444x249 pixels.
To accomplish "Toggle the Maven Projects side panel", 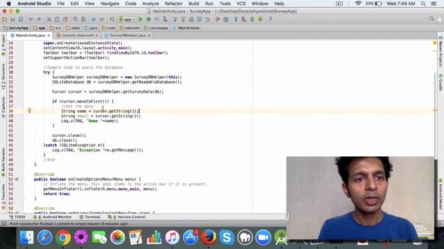I will coord(441,51).
